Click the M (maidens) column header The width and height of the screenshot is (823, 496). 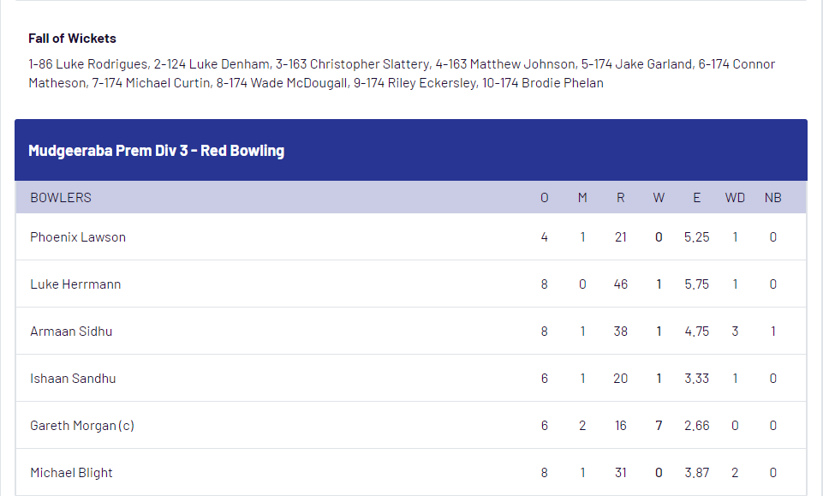point(582,198)
